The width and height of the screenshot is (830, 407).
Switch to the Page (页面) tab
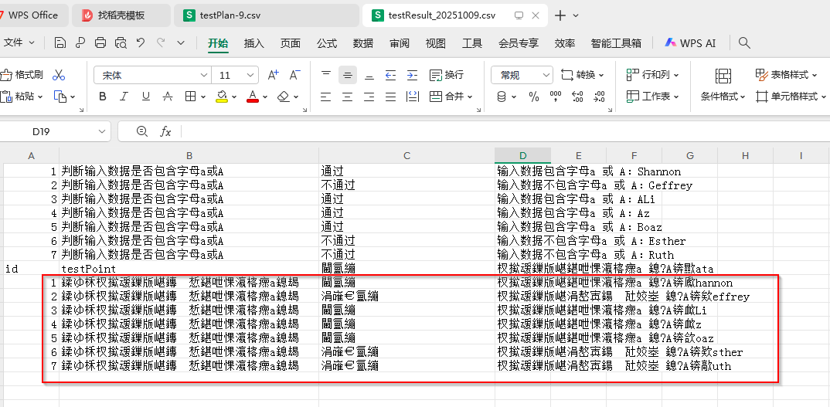[291, 43]
